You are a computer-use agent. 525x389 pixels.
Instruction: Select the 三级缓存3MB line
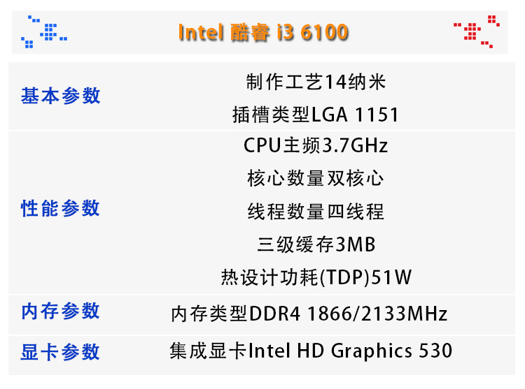tap(316, 245)
